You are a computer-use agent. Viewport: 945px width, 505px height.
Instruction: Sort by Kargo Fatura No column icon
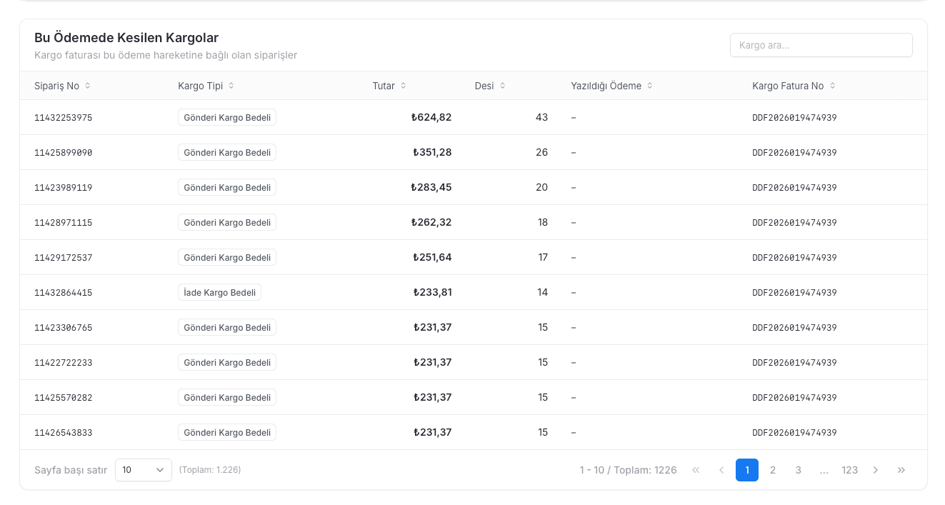(x=833, y=86)
